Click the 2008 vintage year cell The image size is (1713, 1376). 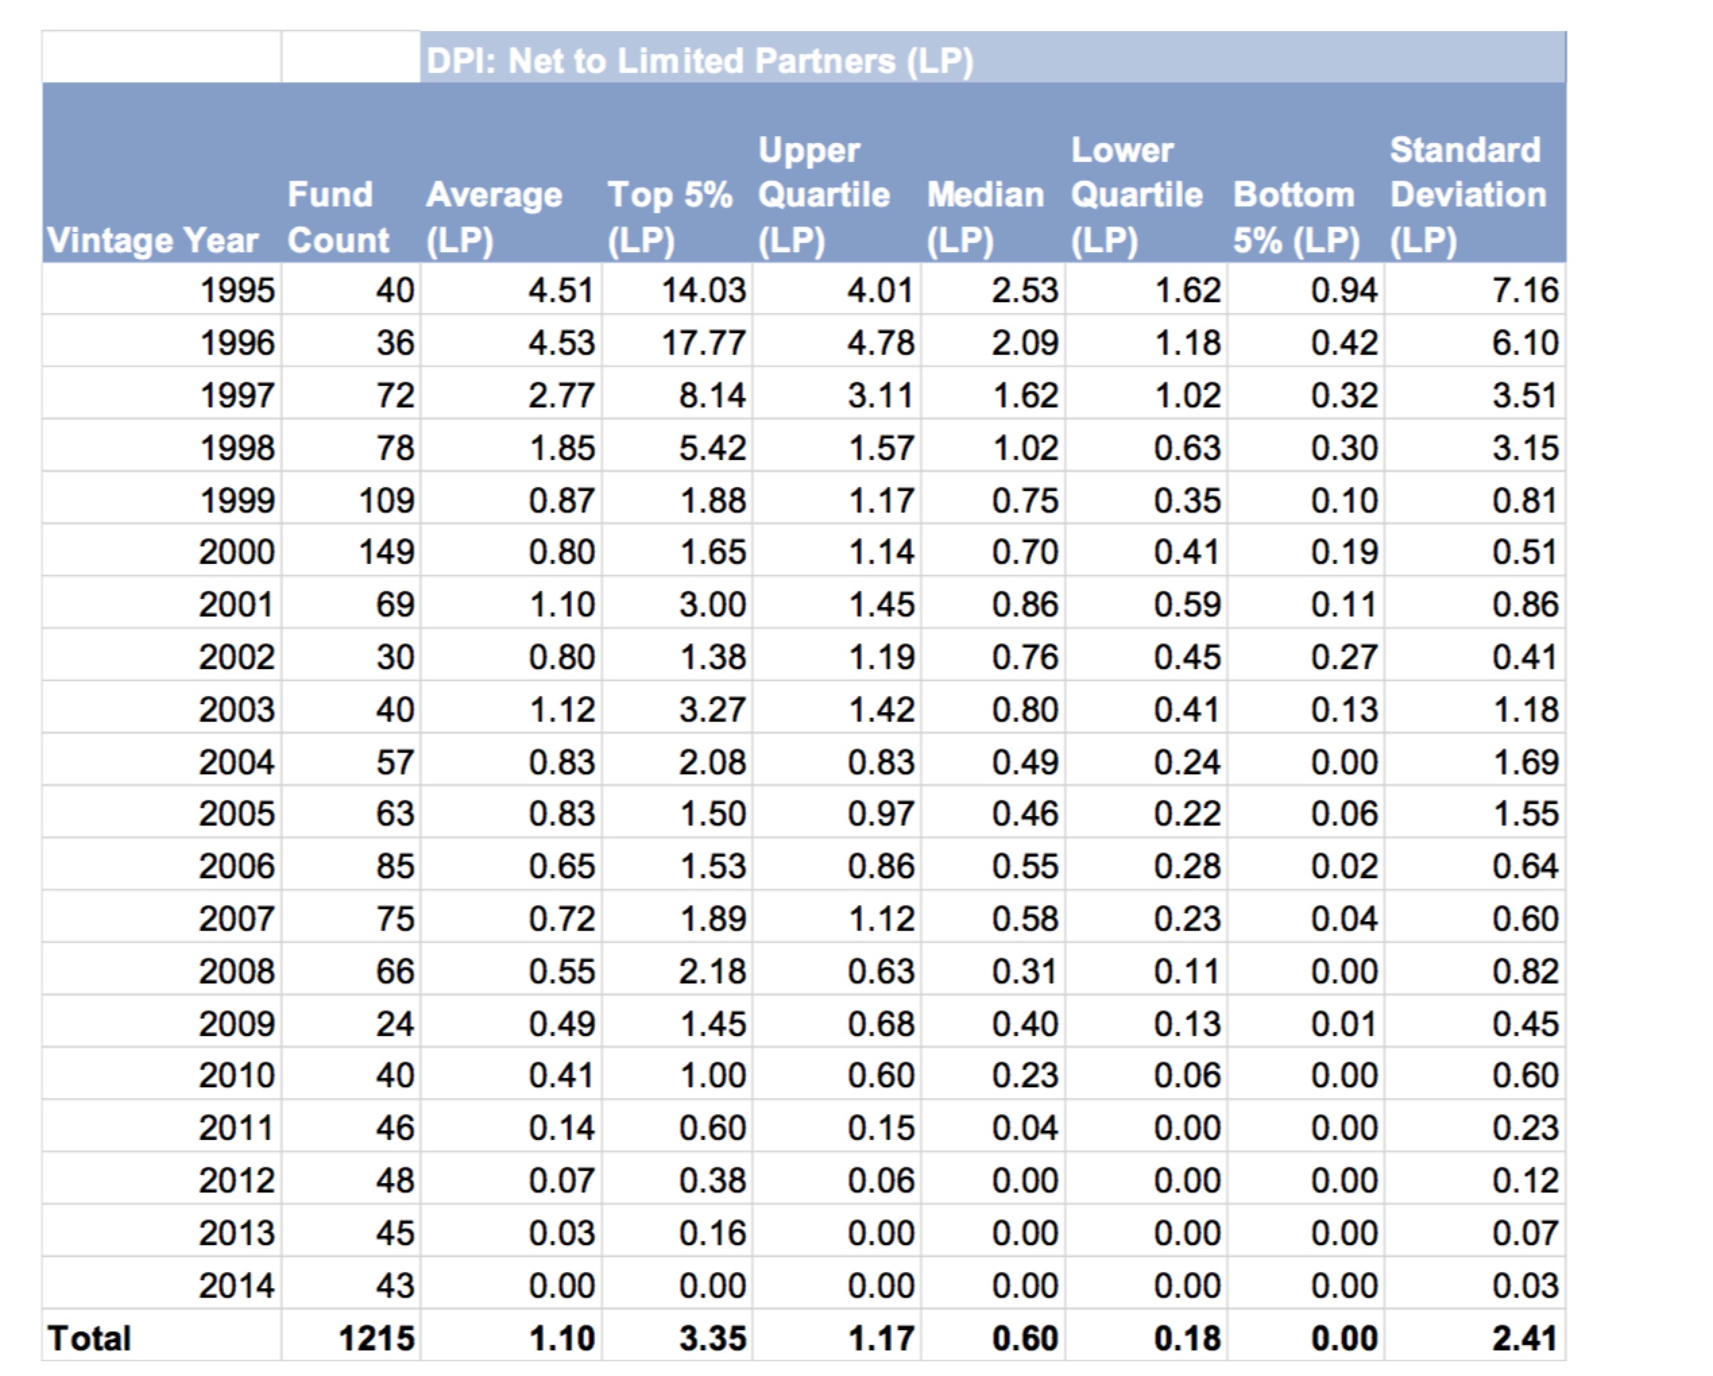[x=237, y=971]
